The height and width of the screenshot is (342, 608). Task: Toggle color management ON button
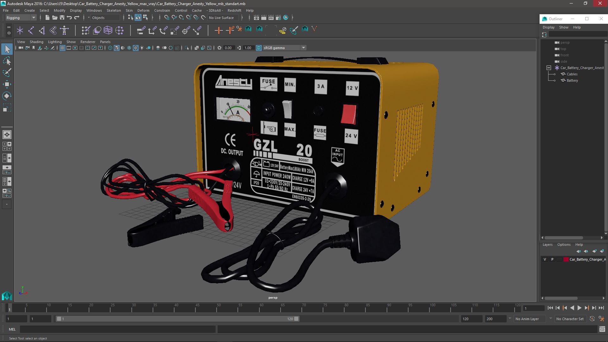coord(259,48)
